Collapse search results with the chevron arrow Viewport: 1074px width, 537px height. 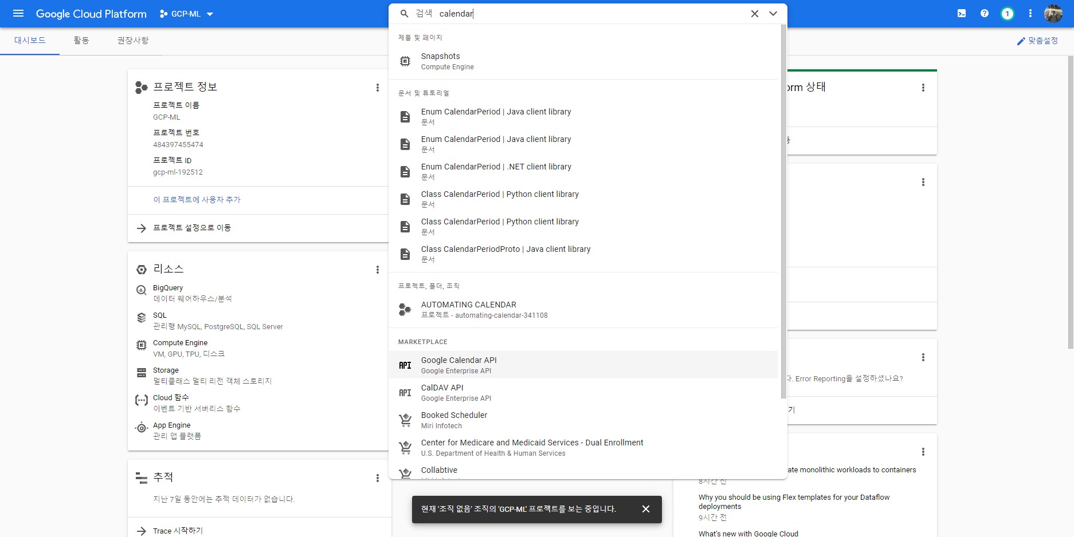coord(773,14)
